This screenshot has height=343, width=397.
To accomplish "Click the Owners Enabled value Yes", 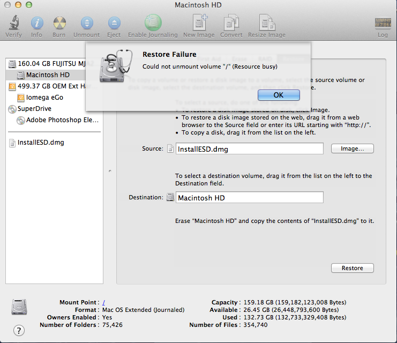I will [x=107, y=317].
